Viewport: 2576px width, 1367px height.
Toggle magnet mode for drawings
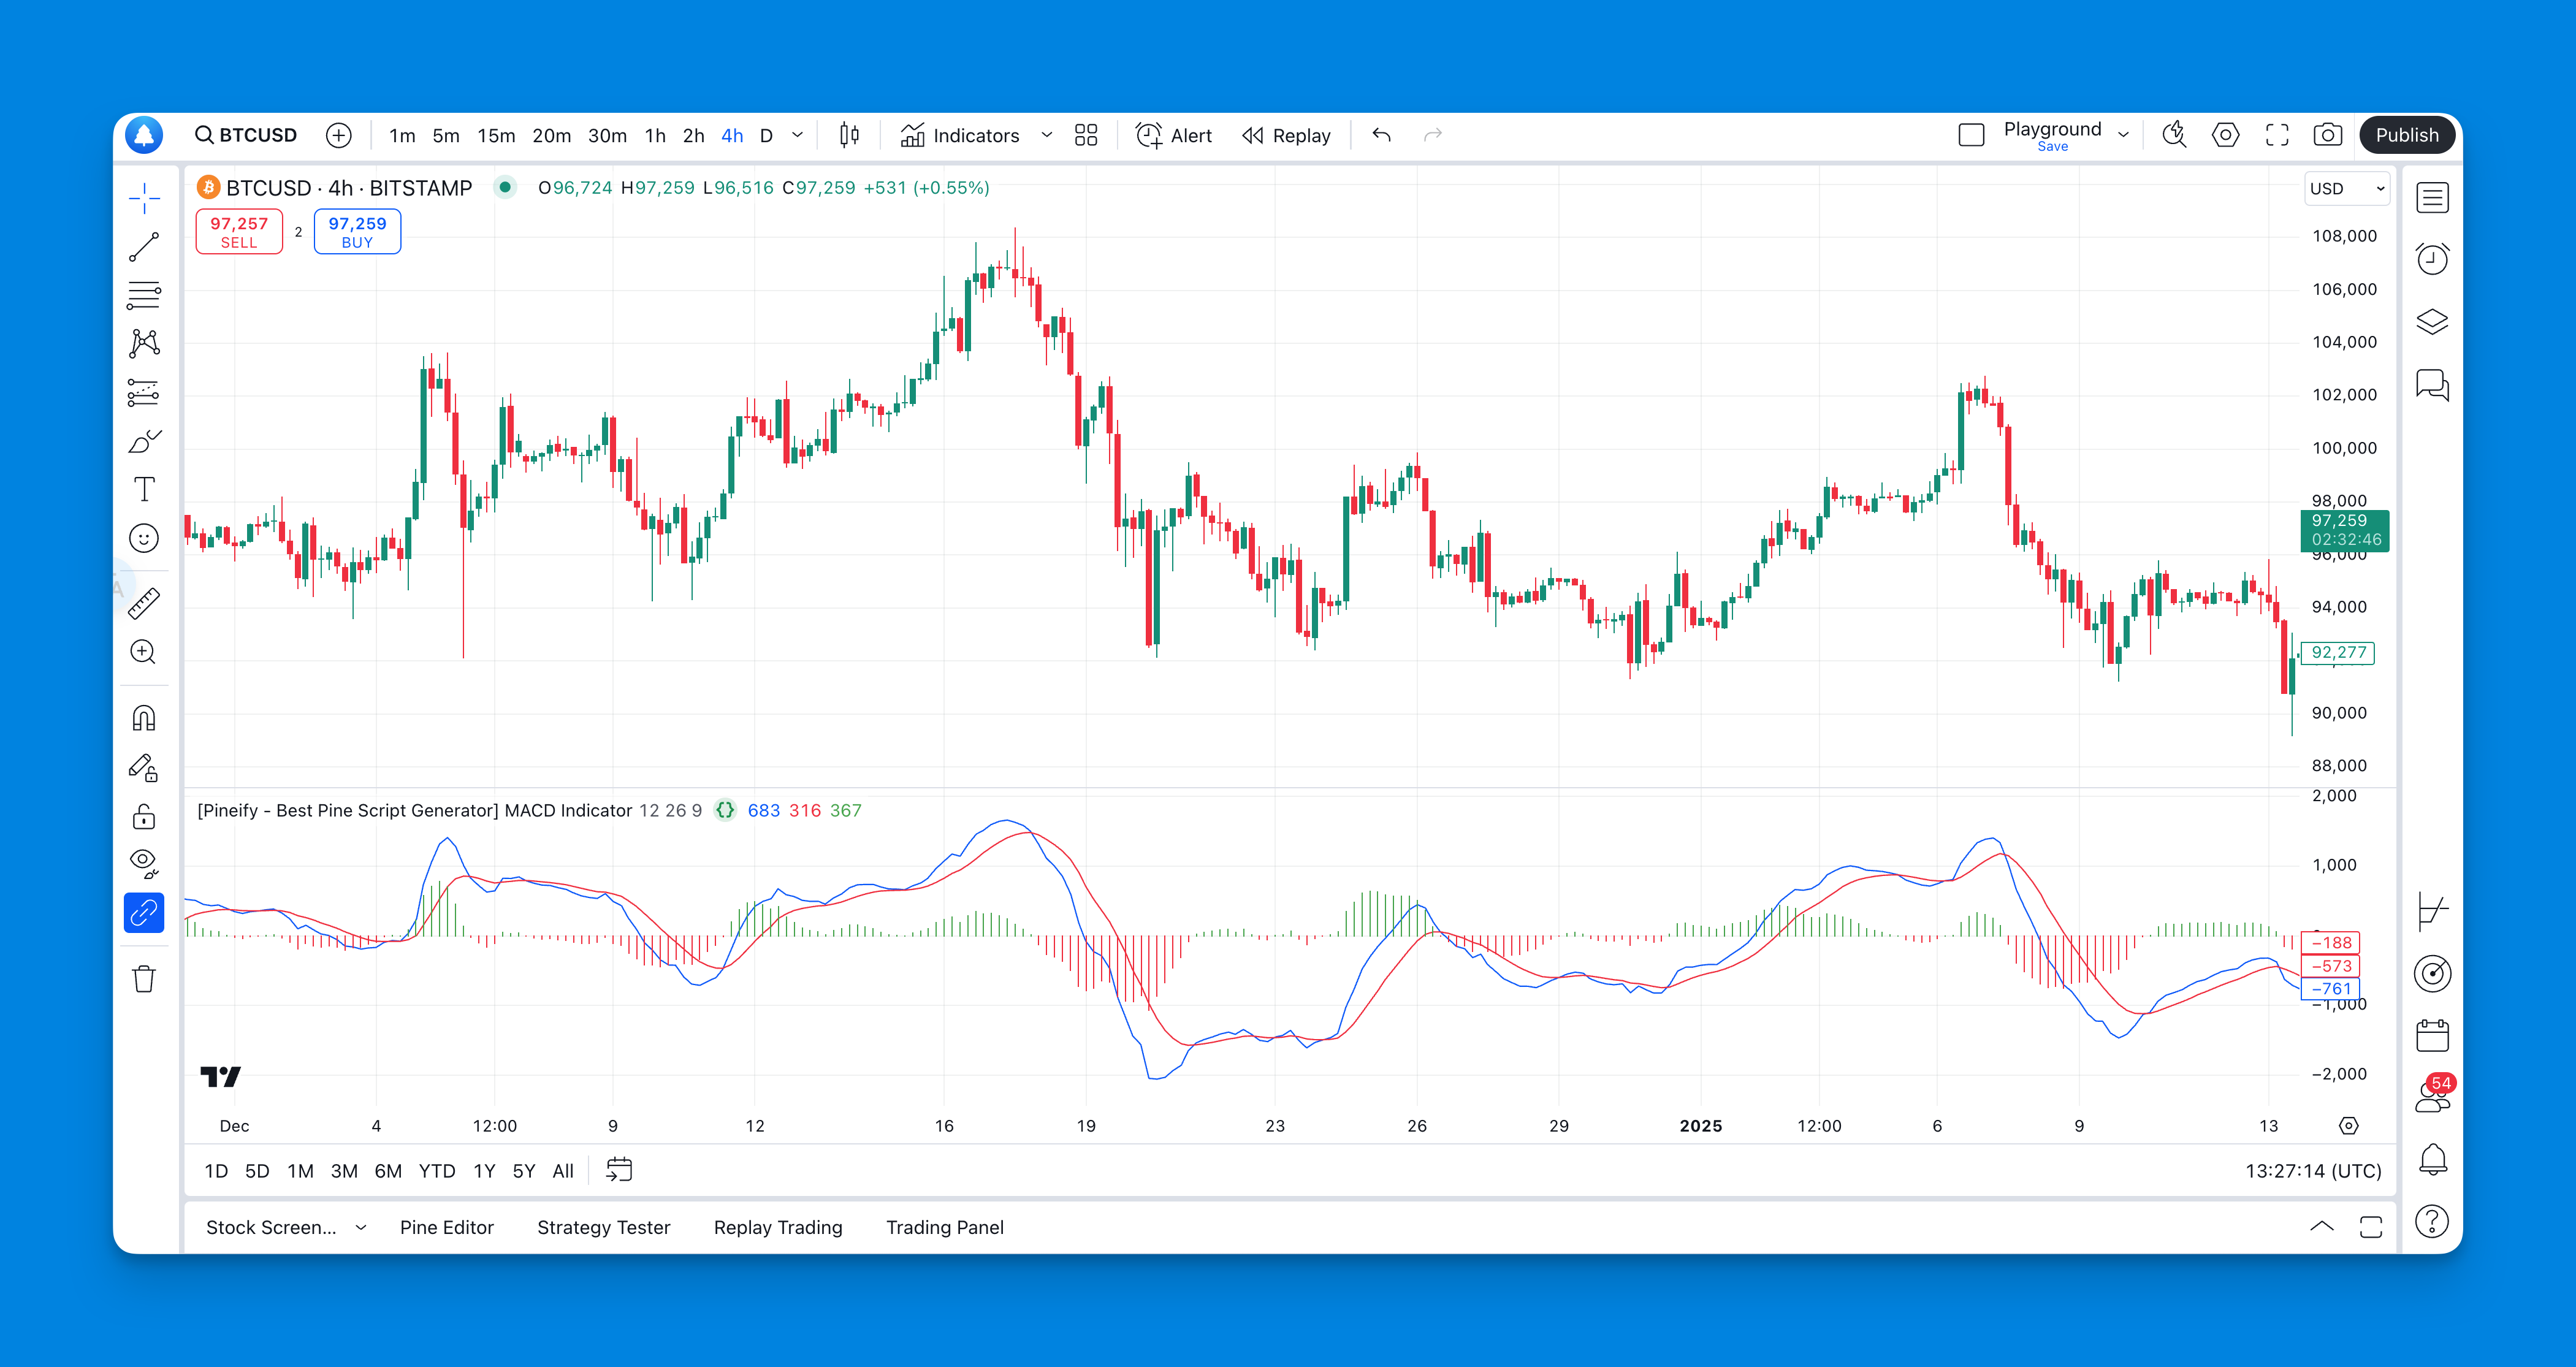click(144, 718)
